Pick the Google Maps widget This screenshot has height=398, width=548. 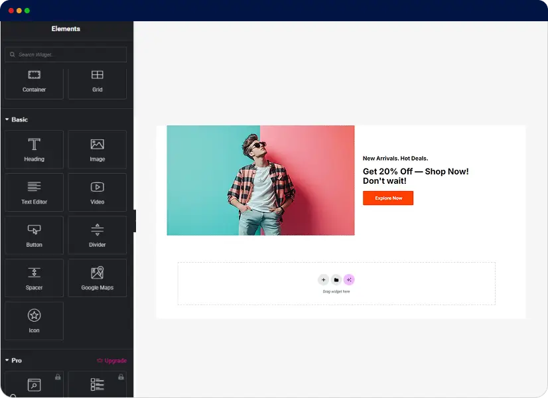point(97,278)
